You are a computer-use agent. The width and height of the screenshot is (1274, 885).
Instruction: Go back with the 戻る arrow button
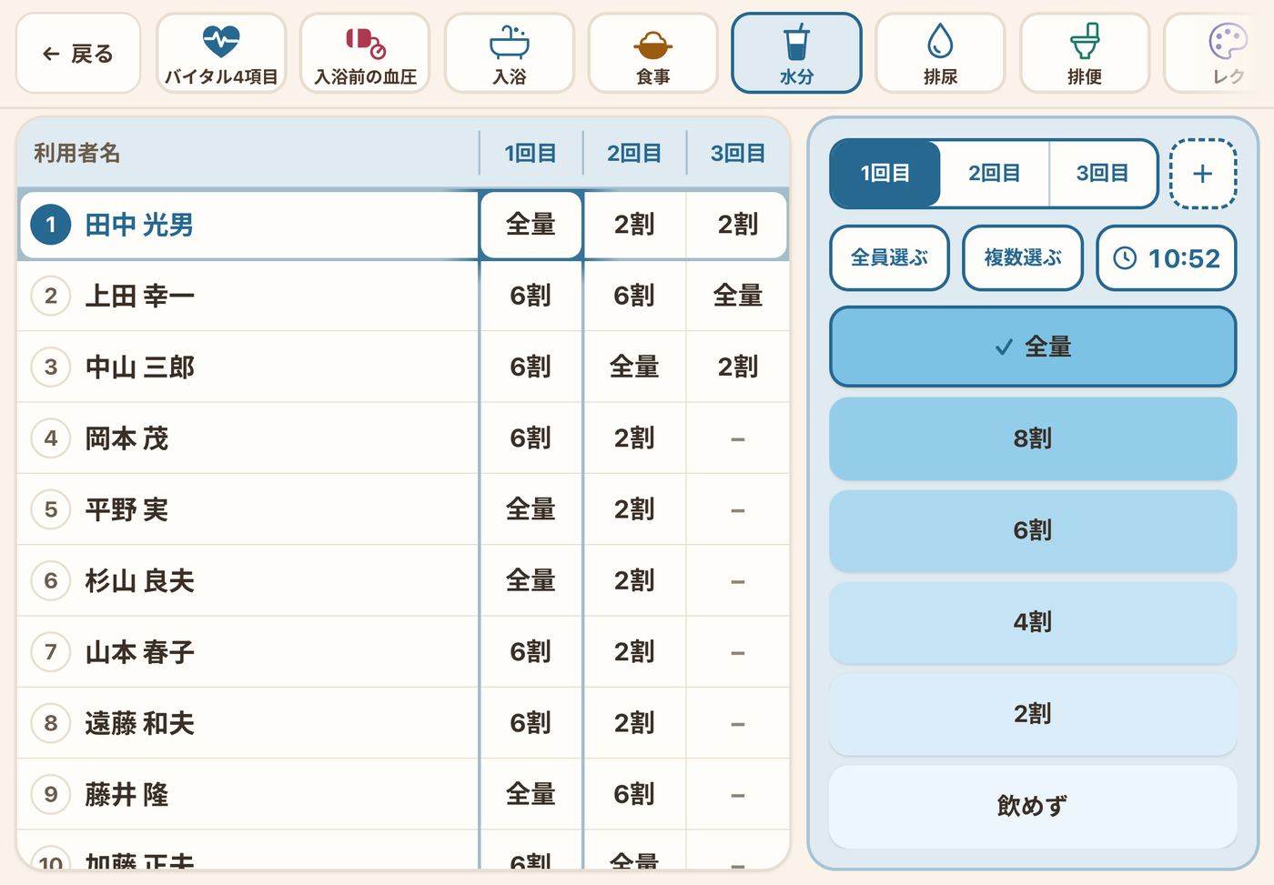click(x=78, y=54)
